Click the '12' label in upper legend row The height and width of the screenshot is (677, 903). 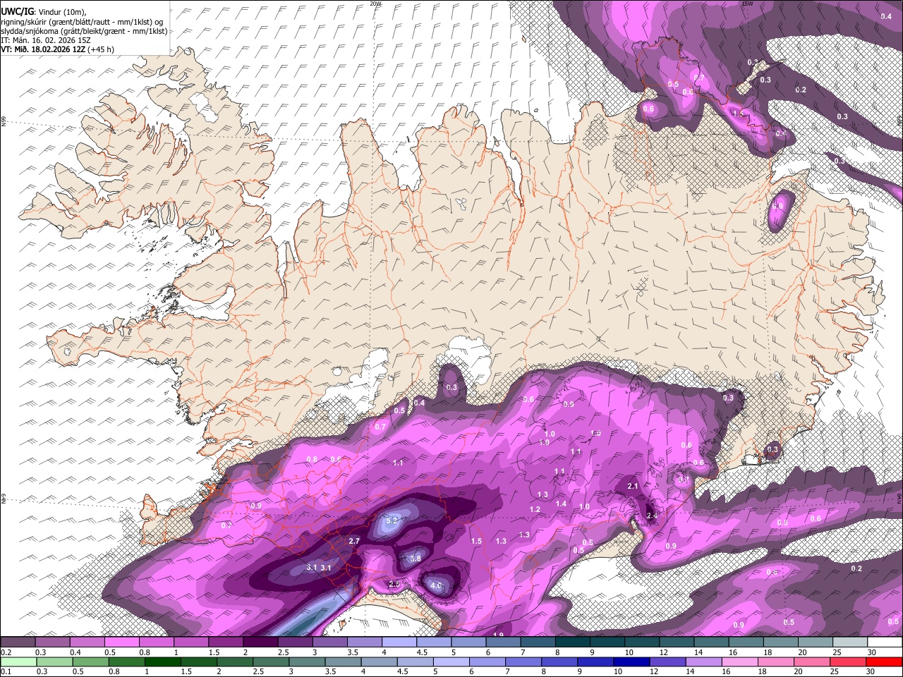[664, 652]
